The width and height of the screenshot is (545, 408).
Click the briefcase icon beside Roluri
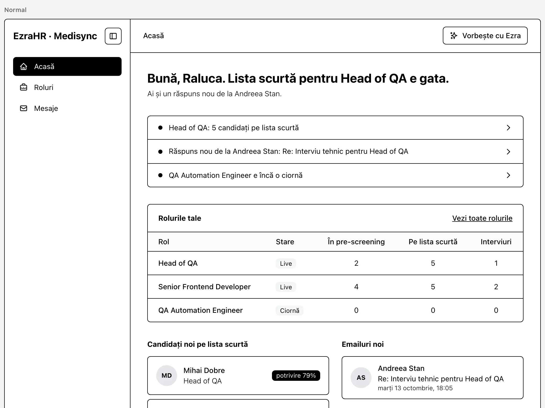24,87
